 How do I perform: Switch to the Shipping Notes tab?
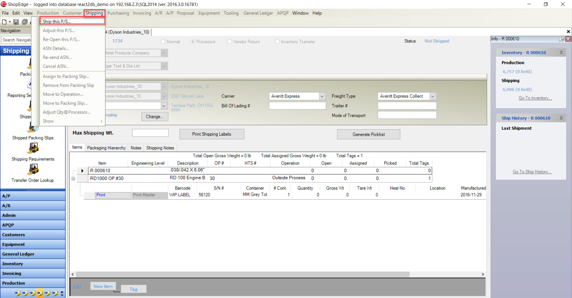160,148
